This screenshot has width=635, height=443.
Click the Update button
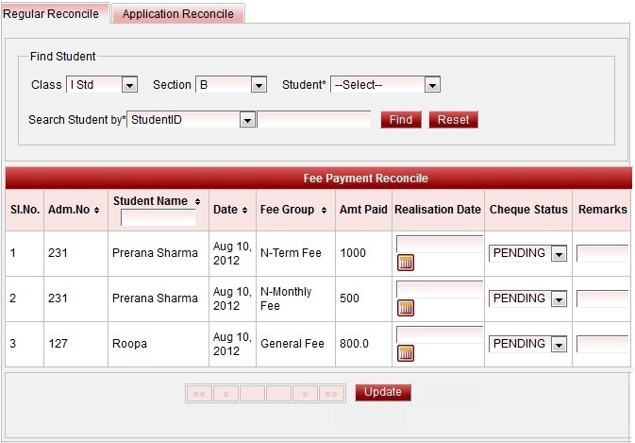(x=382, y=392)
